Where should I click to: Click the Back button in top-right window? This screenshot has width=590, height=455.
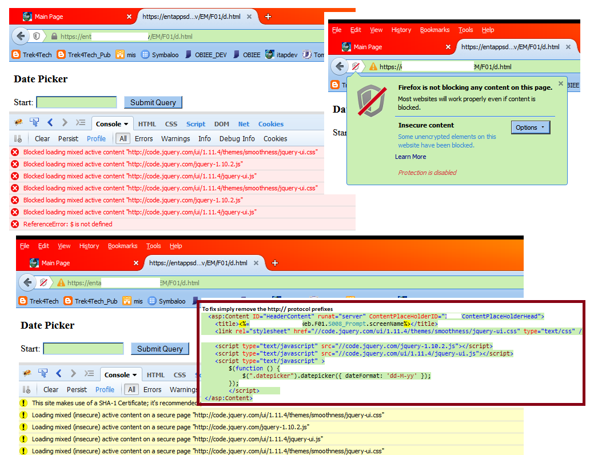pyautogui.click(x=340, y=67)
